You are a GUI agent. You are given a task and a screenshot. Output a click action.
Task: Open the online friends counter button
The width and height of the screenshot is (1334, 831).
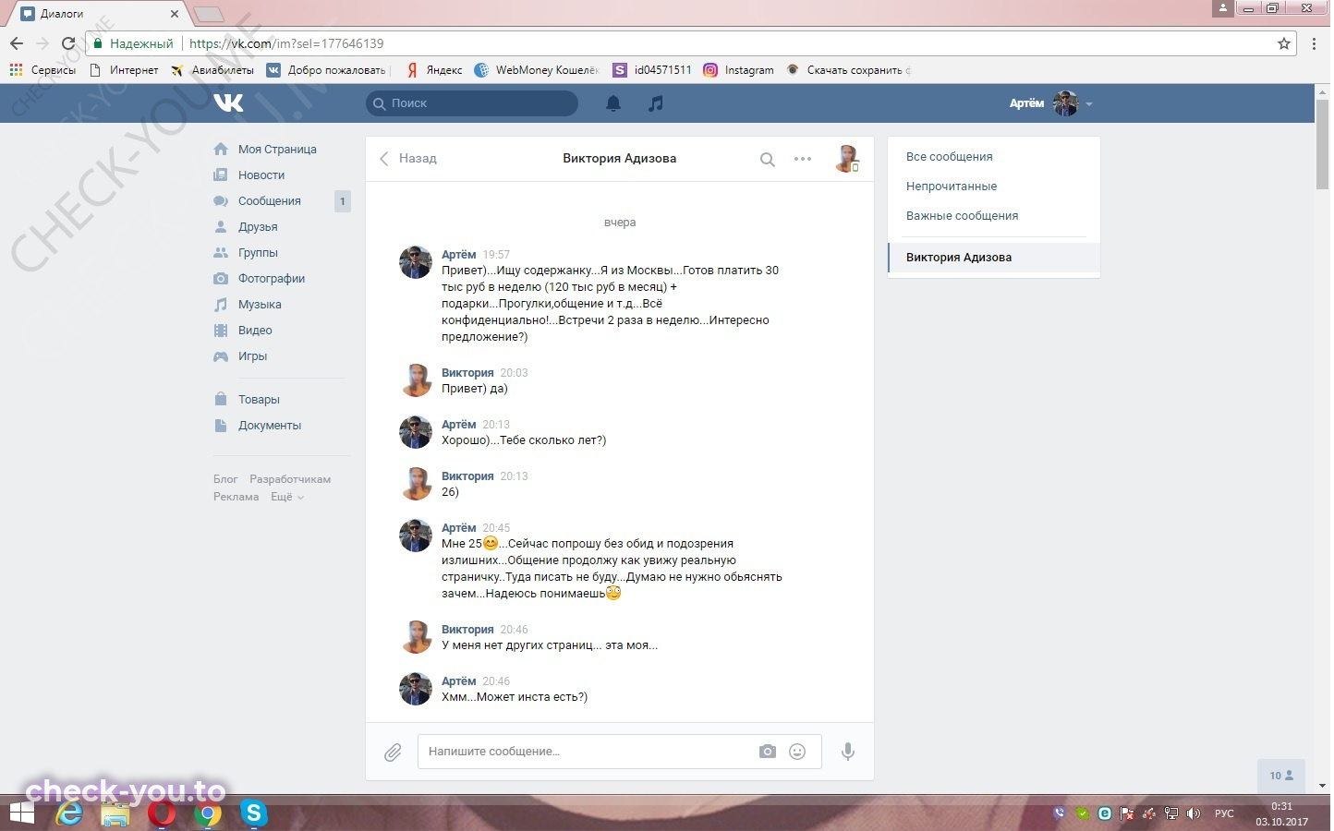click(x=1281, y=776)
